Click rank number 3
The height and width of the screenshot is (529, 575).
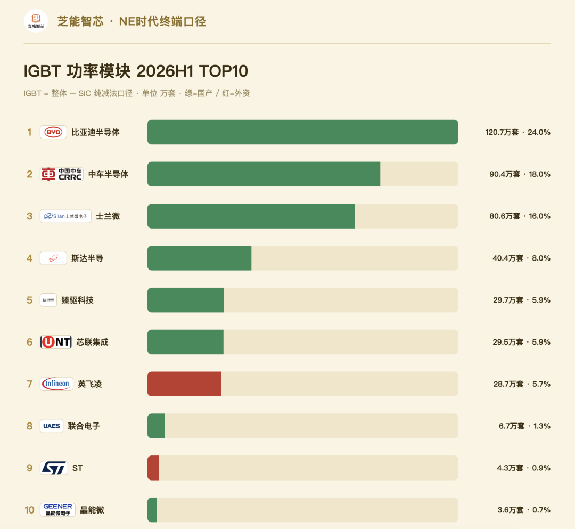(x=30, y=216)
